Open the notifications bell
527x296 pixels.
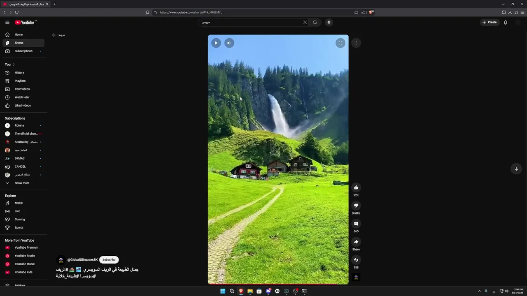tap(506, 23)
